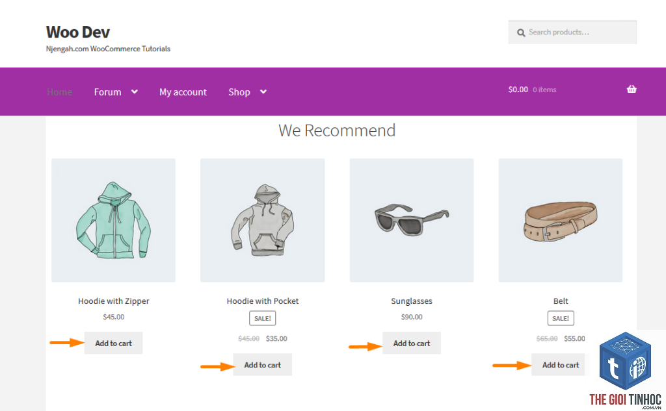
Task: Click the Sunglasses product title
Action: click(412, 301)
